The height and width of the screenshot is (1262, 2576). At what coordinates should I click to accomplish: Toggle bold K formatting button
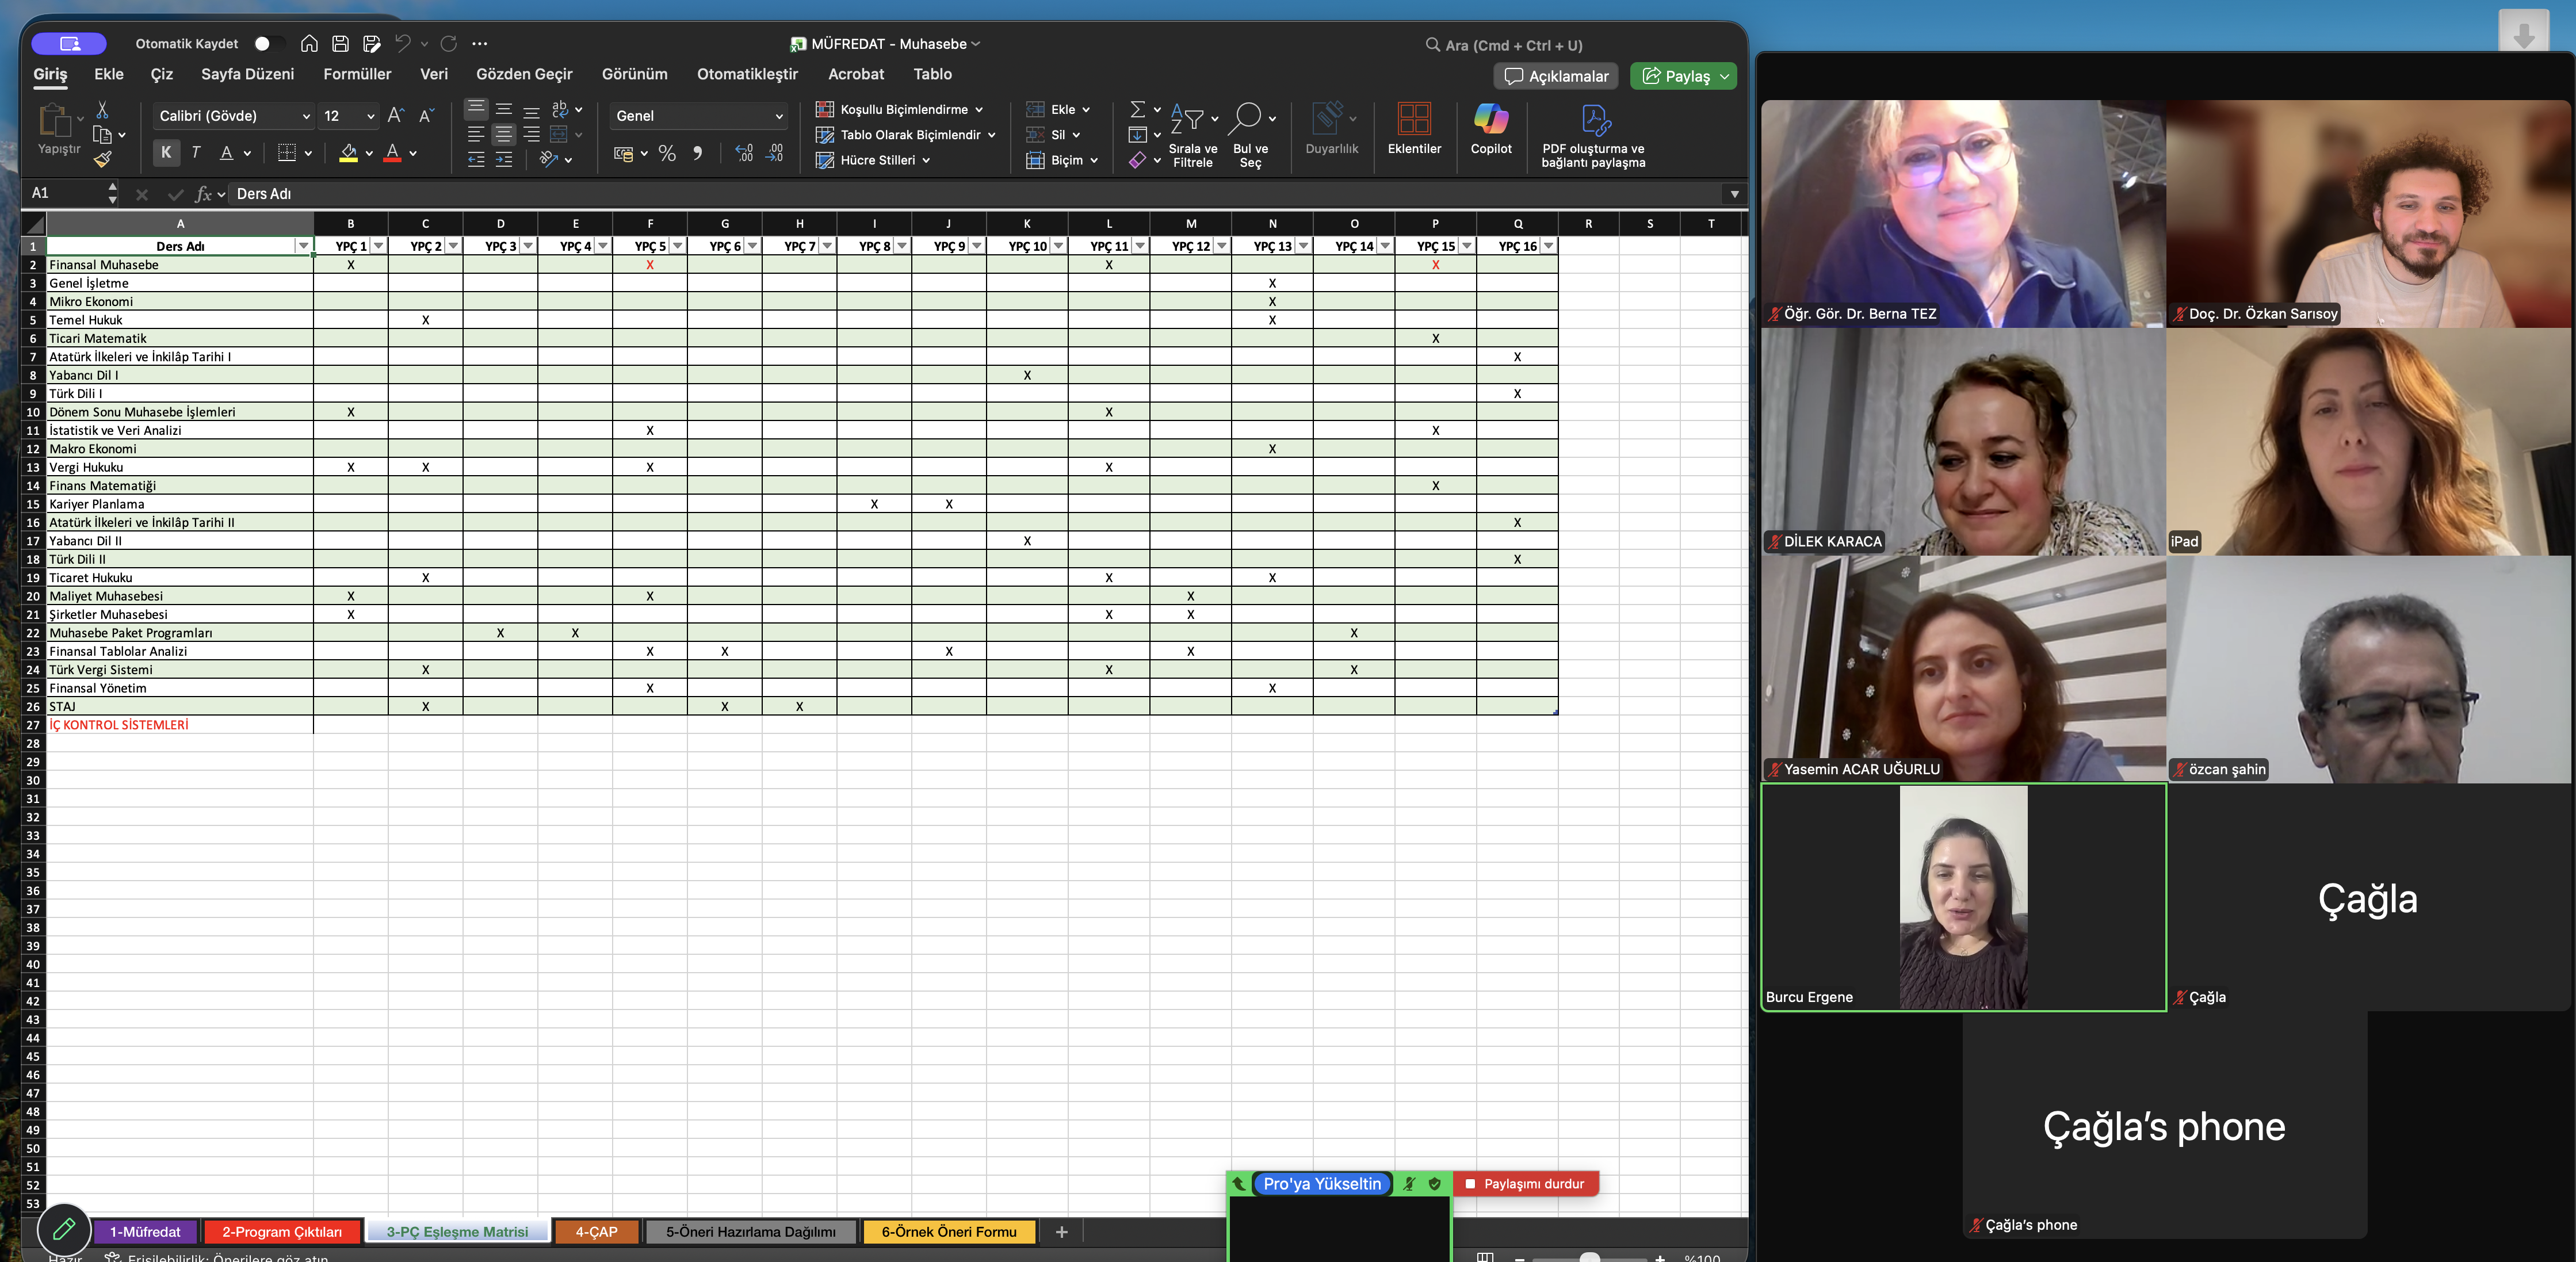point(166,153)
